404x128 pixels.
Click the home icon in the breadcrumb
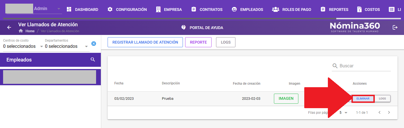[x=21, y=31]
